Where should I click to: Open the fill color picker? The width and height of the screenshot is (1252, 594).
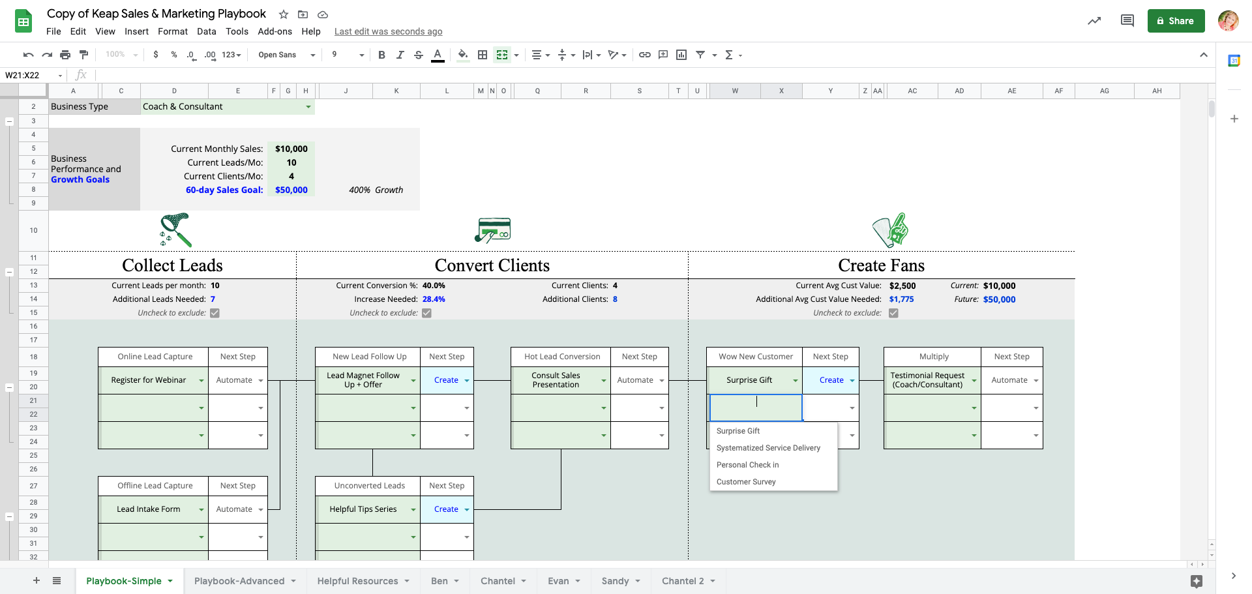pos(463,55)
